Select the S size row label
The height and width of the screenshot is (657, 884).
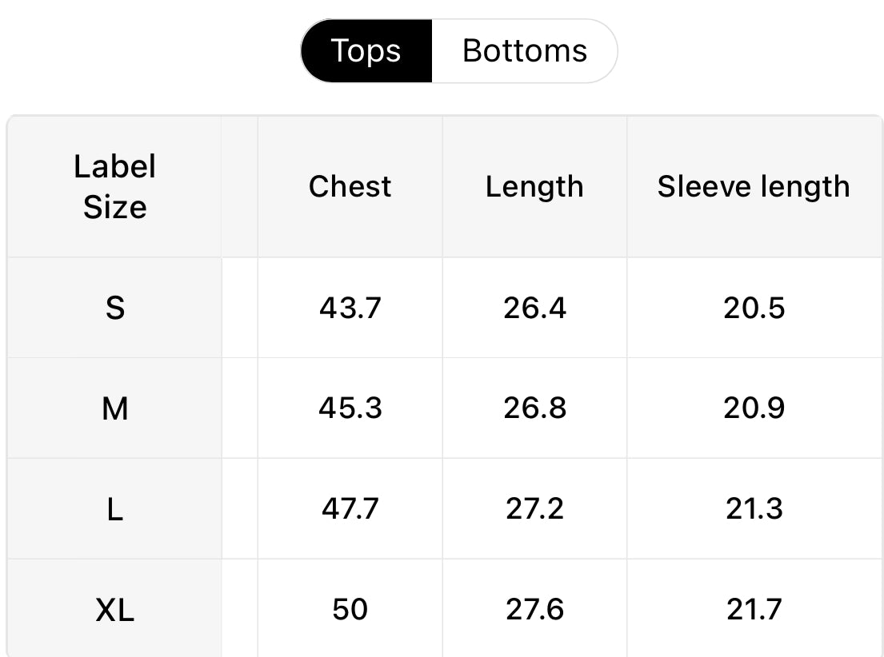[115, 308]
